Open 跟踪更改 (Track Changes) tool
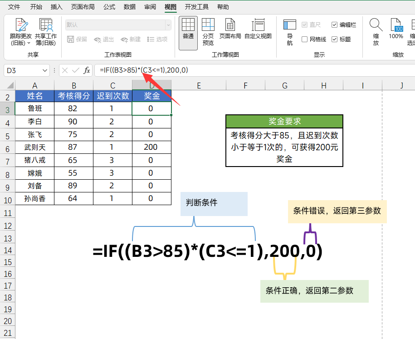 click(21, 28)
